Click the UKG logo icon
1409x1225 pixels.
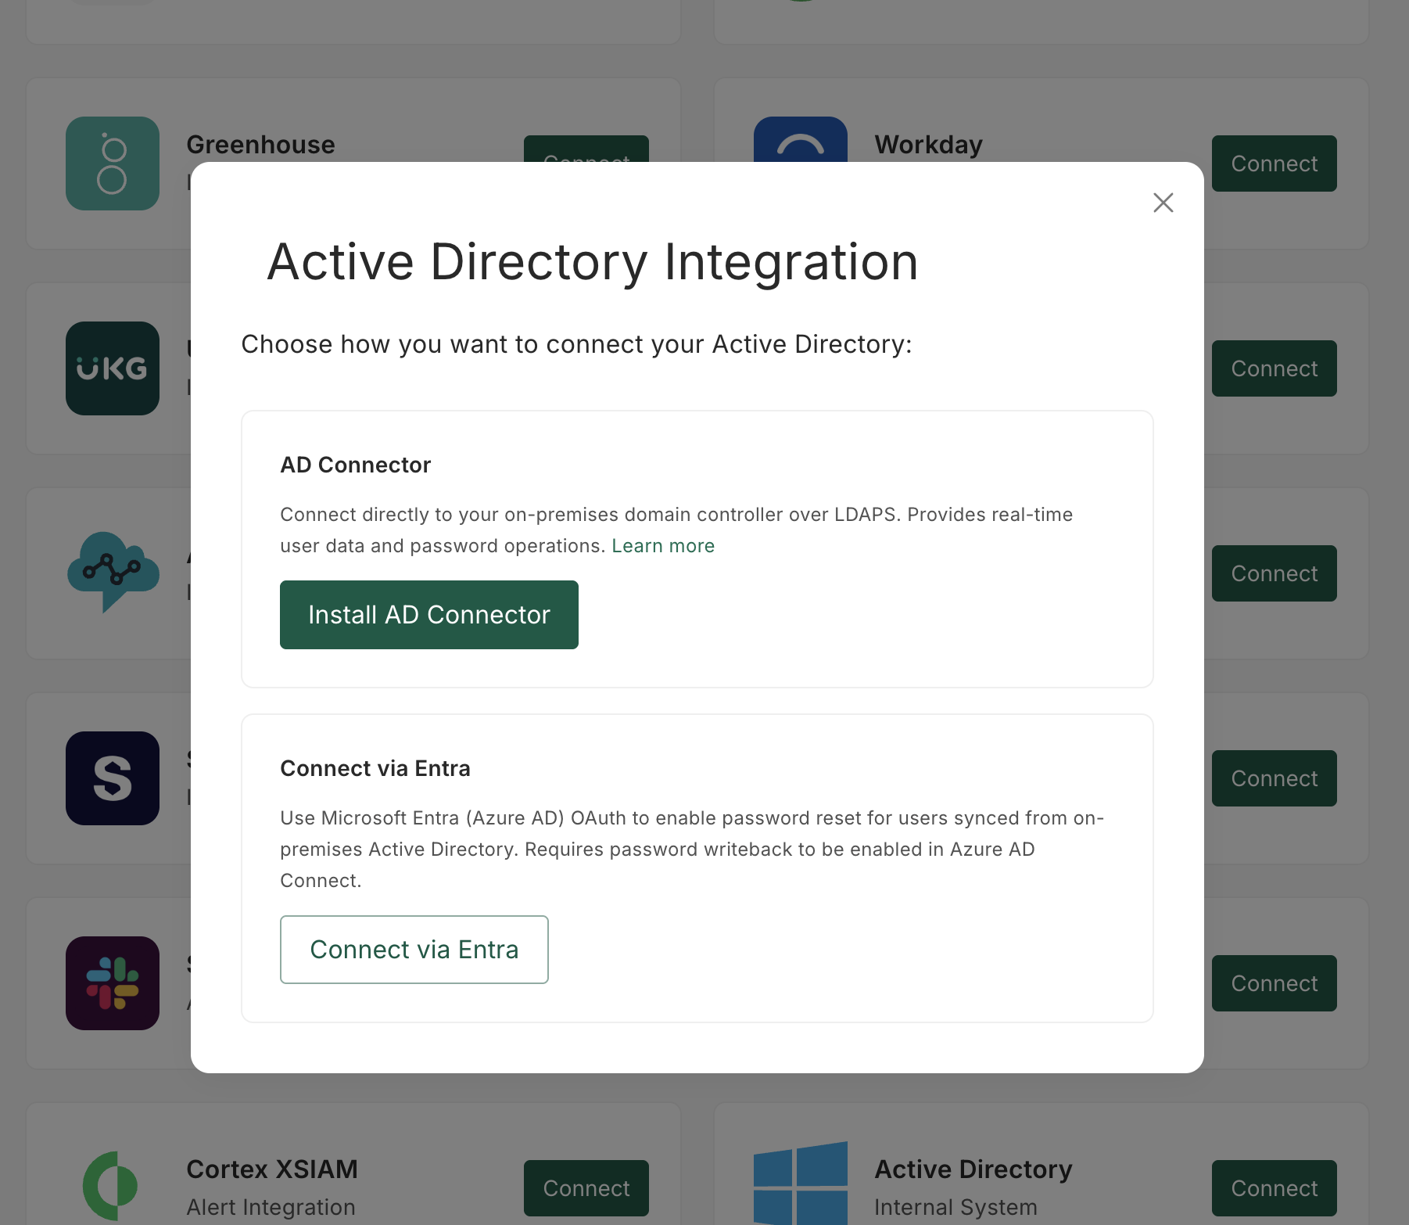113,368
